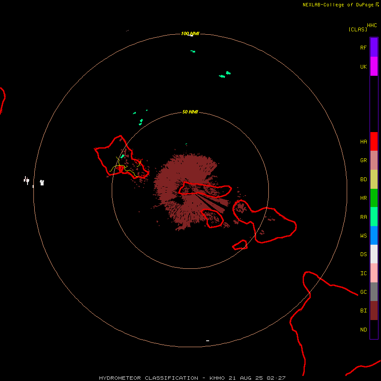The image size is (381, 381).
Task: Select the GC gray legend swatch
Action: click(374, 292)
